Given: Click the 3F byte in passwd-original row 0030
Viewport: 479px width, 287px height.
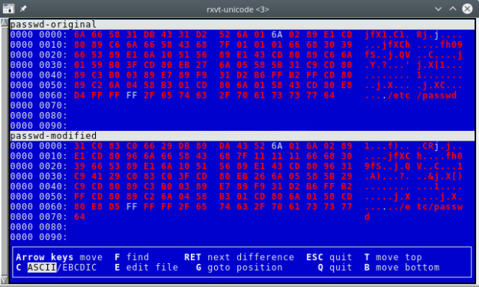Looking at the screenshot, I should coord(132,65).
